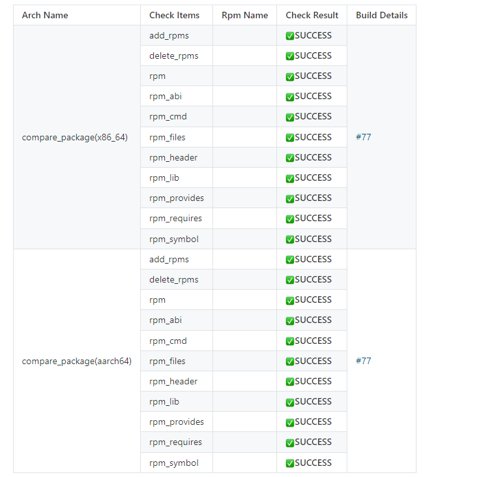Image resolution: width=481 pixels, height=477 pixels.
Task: Click green checkmark icon in aarch64 delete_rpms row
Action: 290,280
